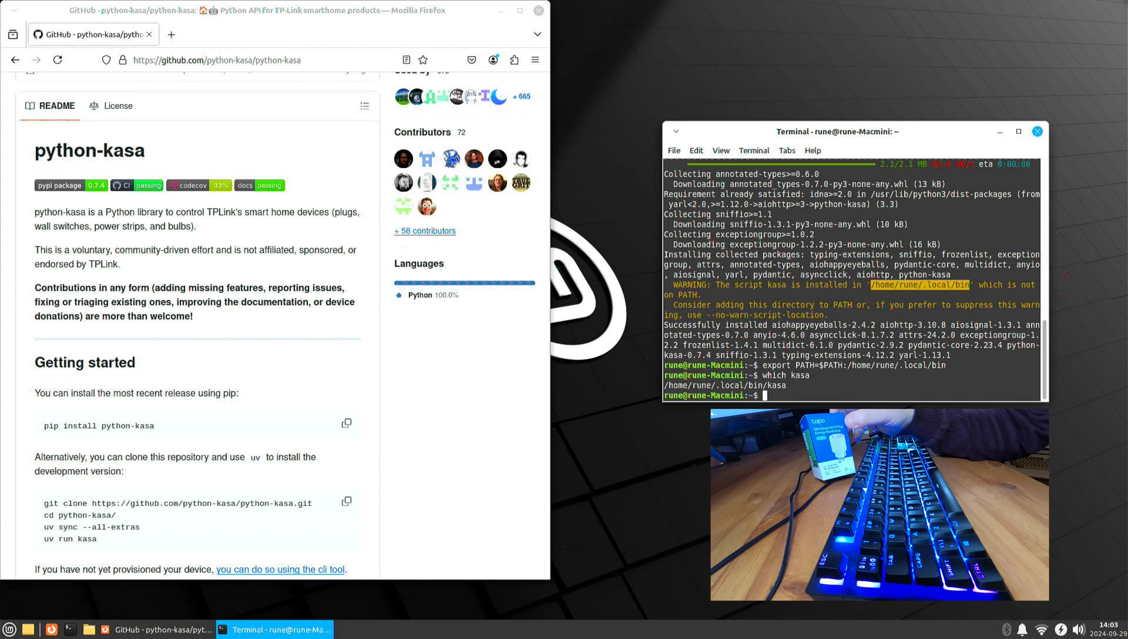Launch Firefox from the panel launcher
1128x639 pixels.
(x=51, y=629)
